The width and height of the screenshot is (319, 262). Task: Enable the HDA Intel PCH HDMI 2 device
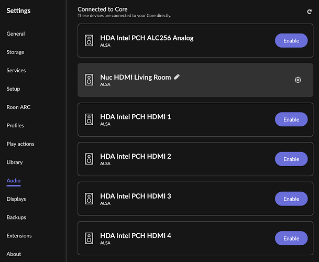tap(291, 159)
